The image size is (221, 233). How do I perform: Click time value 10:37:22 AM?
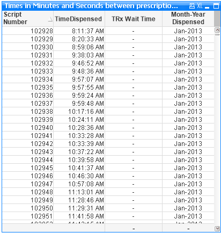[x=86, y=152]
